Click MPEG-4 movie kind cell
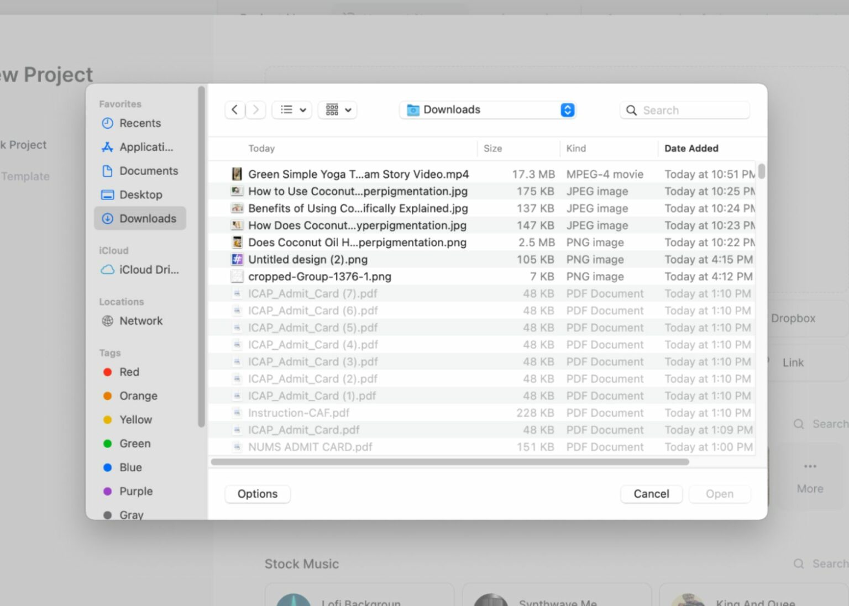This screenshot has height=606, width=849. click(x=605, y=174)
